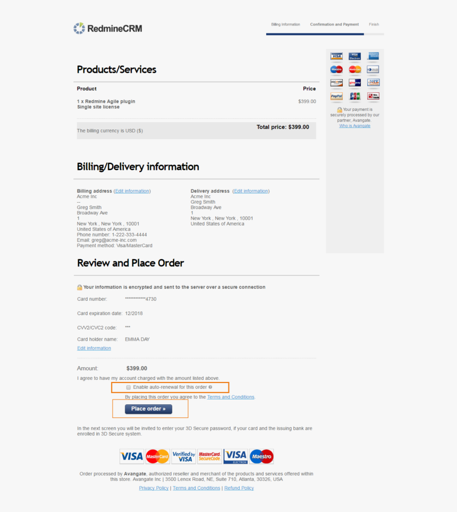Click card expiration date 12/2018

[x=134, y=314]
